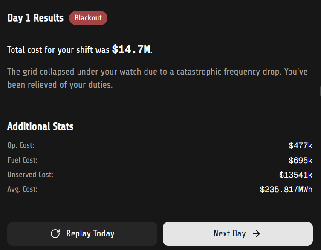Click the Replay Today button
The width and height of the screenshot is (321, 250).
point(82,233)
